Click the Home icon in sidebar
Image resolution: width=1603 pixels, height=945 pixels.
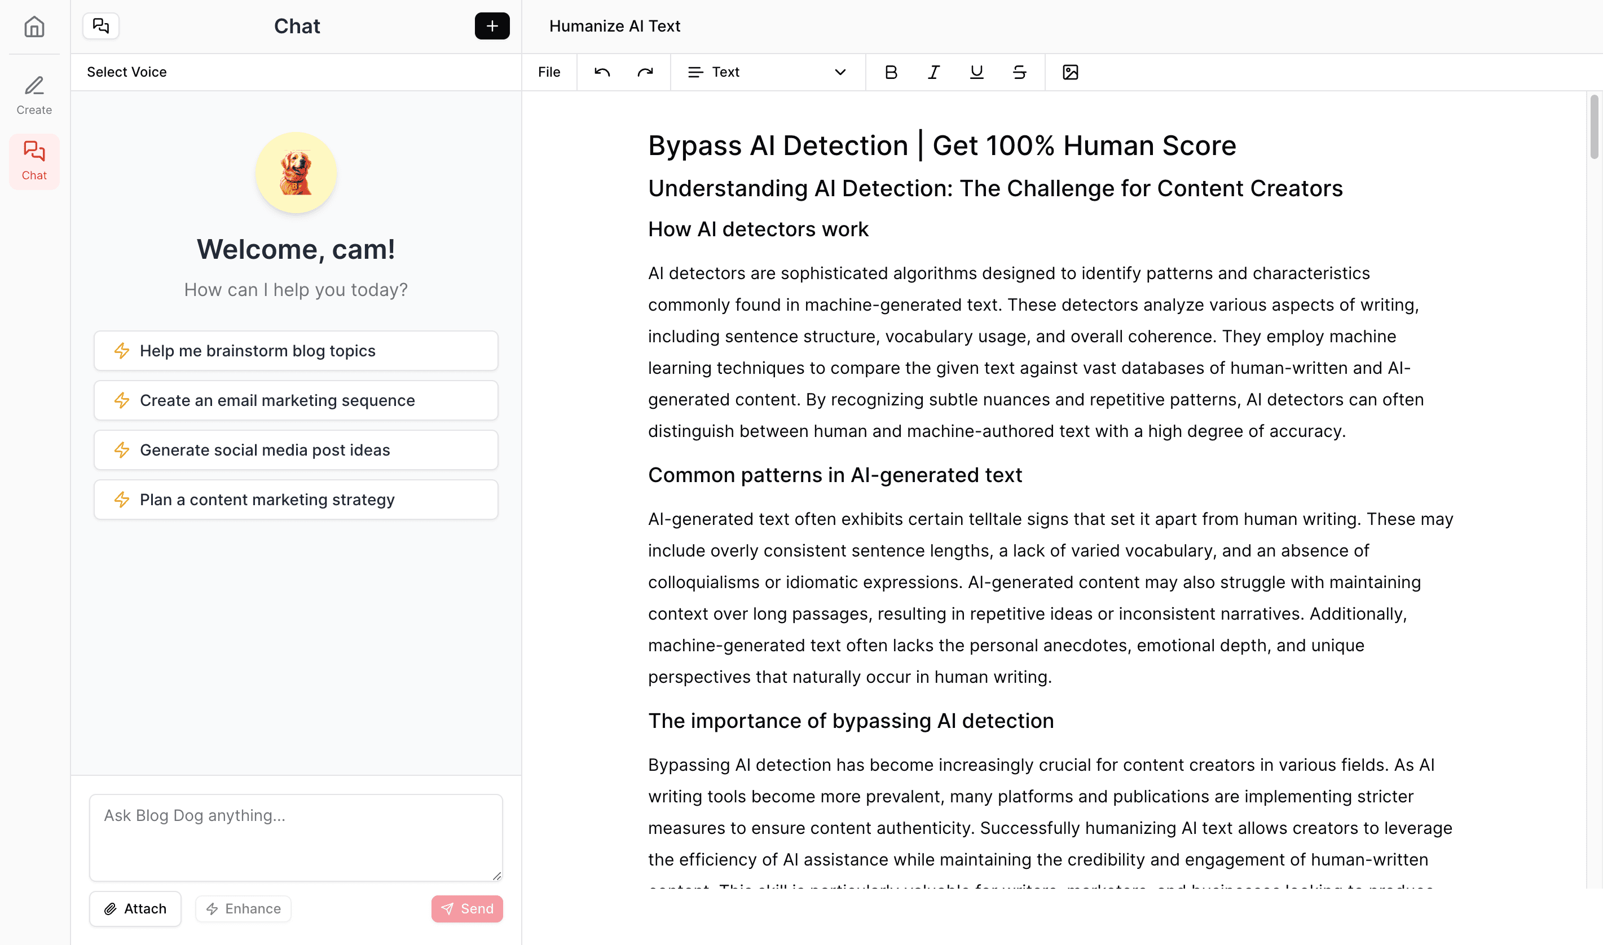34,27
